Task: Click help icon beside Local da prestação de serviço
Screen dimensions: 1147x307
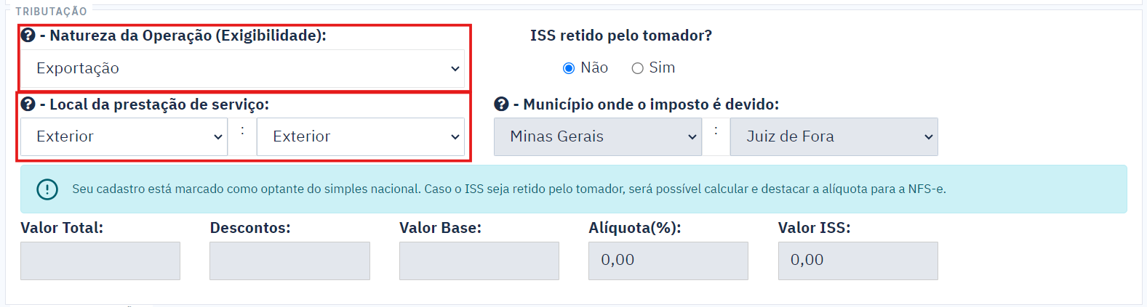Action: [28, 104]
